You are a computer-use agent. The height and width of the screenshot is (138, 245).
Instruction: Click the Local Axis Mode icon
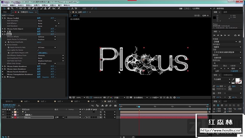pos(69,8)
